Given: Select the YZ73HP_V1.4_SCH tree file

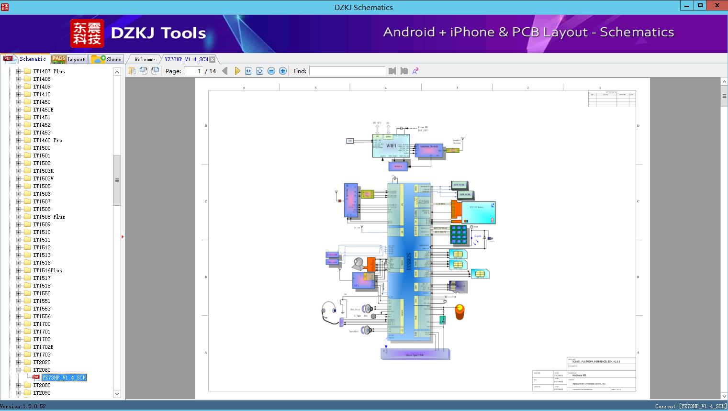Looking at the screenshot, I should click(x=64, y=378).
